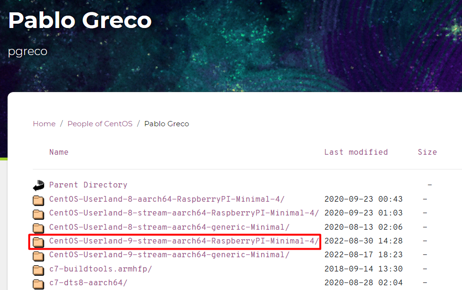Image resolution: width=462 pixels, height=290 pixels.
Task: Open CentOS-Userland-8-aarch64-RaspberryPI-Minimal-4 directory link
Action: point(167,199)
